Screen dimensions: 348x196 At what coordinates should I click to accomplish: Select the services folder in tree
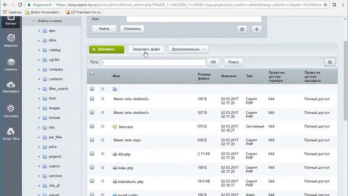(55, 176)
